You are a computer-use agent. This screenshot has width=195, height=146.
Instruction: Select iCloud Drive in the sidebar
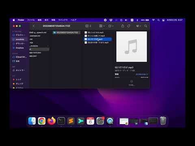[19, 57]
